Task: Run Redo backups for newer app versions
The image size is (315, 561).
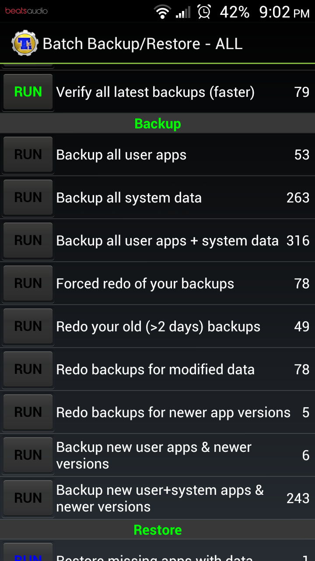Action: click(x=28, y=412)
